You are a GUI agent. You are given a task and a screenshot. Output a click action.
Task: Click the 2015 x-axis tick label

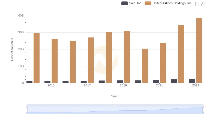tap(51, 85)
